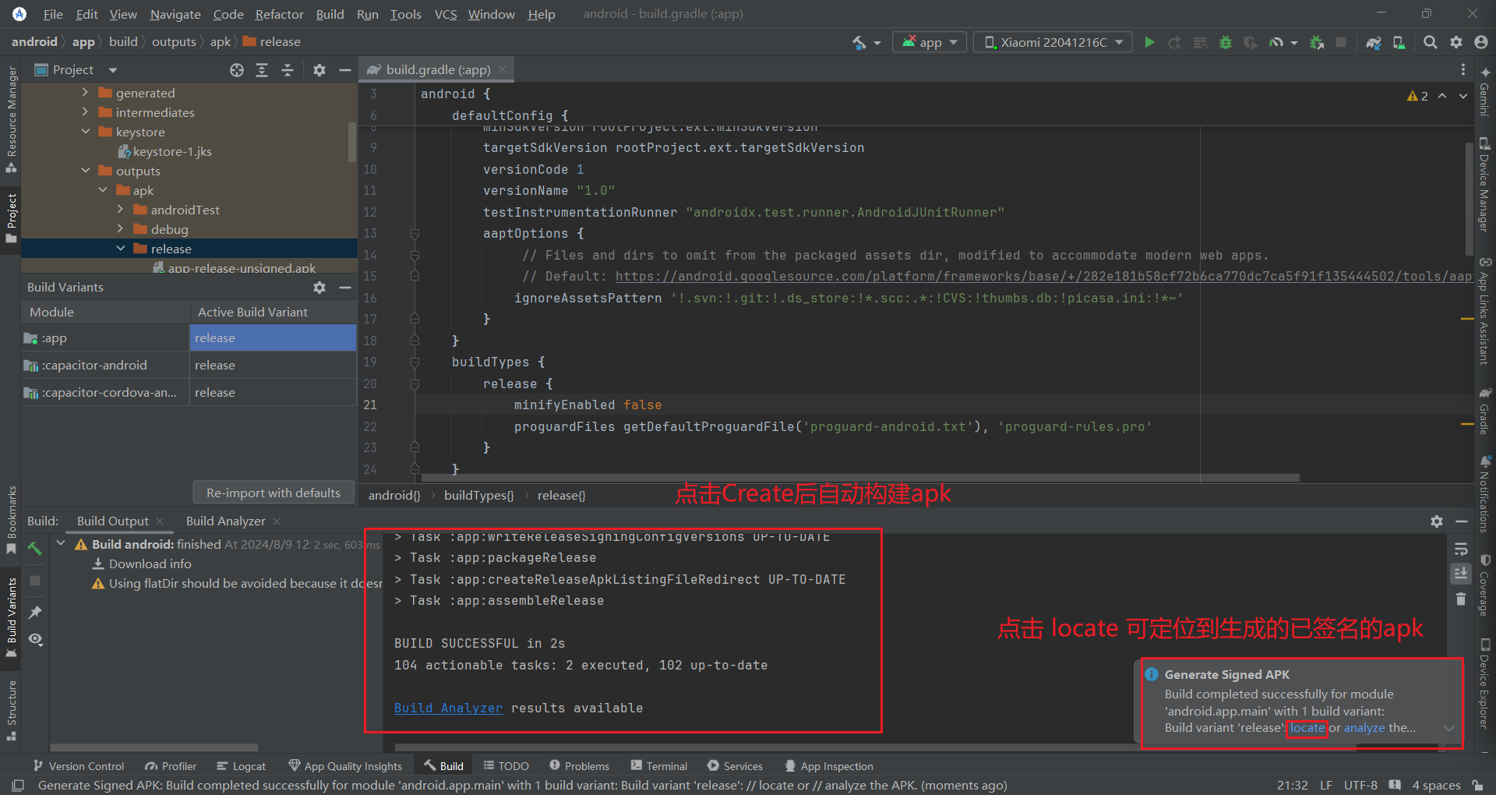Switch to the Build Analyzer tab

coord(225,521)
